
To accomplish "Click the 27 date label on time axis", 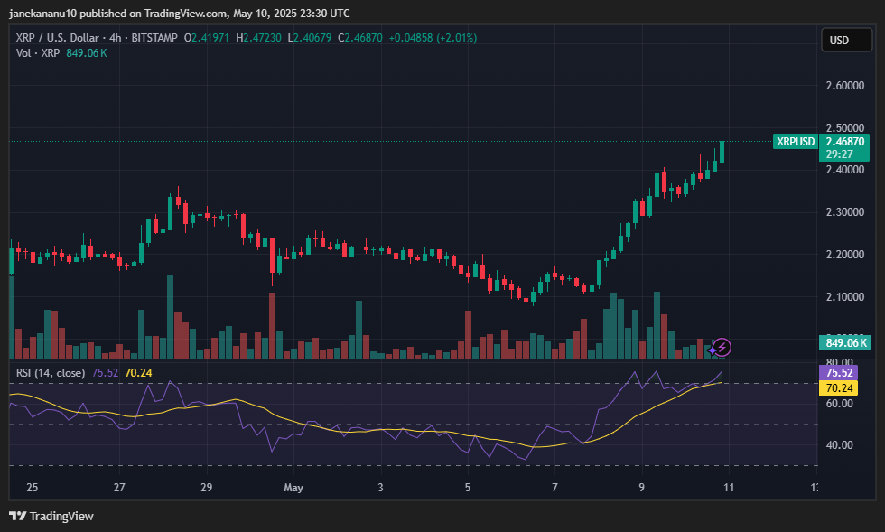I will tap(119, 488).
